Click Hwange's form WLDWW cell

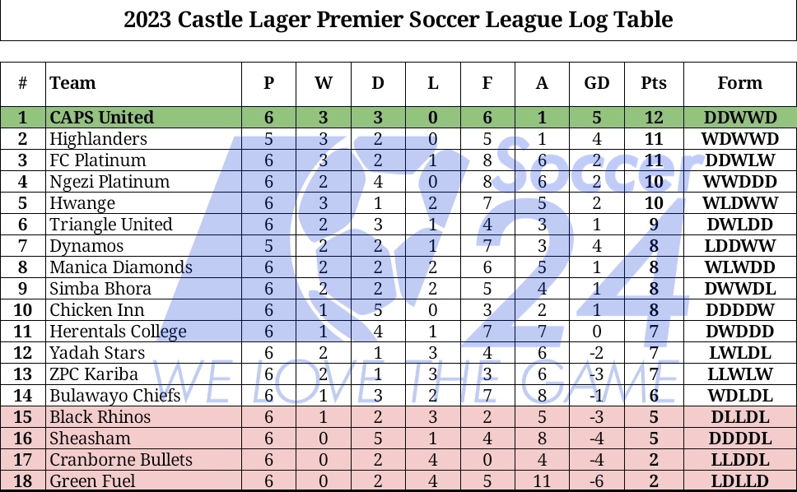click(739, 203)
